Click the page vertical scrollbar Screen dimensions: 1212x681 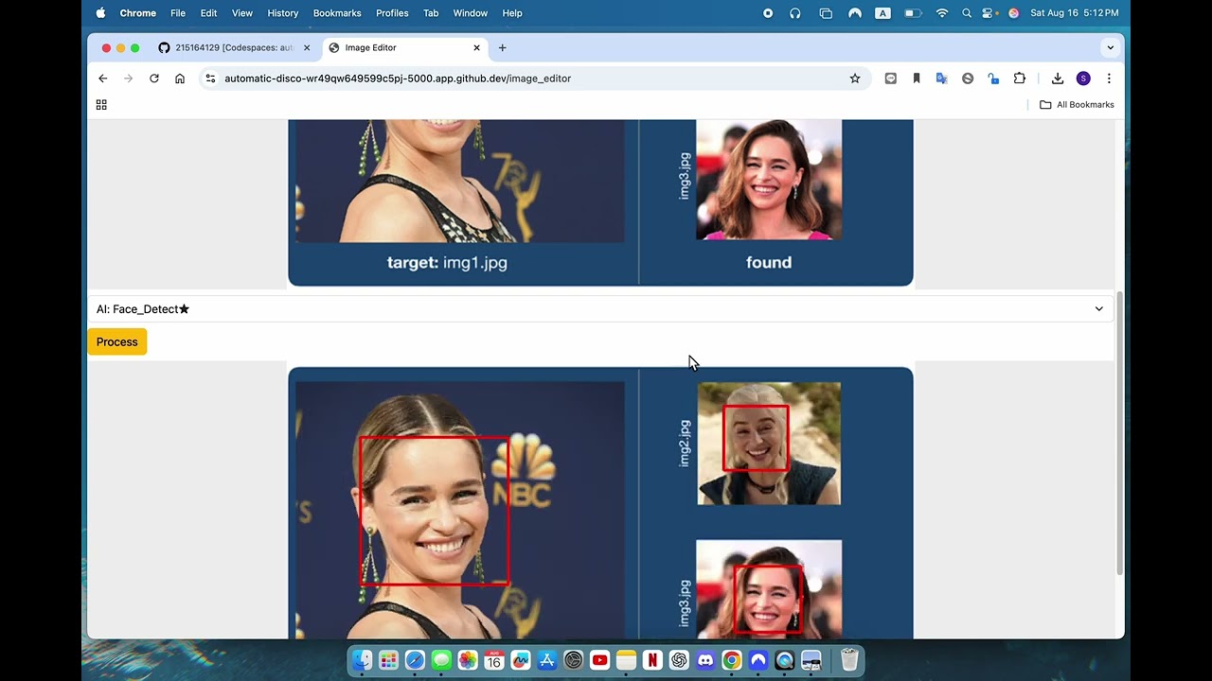tap(1120, 433)
